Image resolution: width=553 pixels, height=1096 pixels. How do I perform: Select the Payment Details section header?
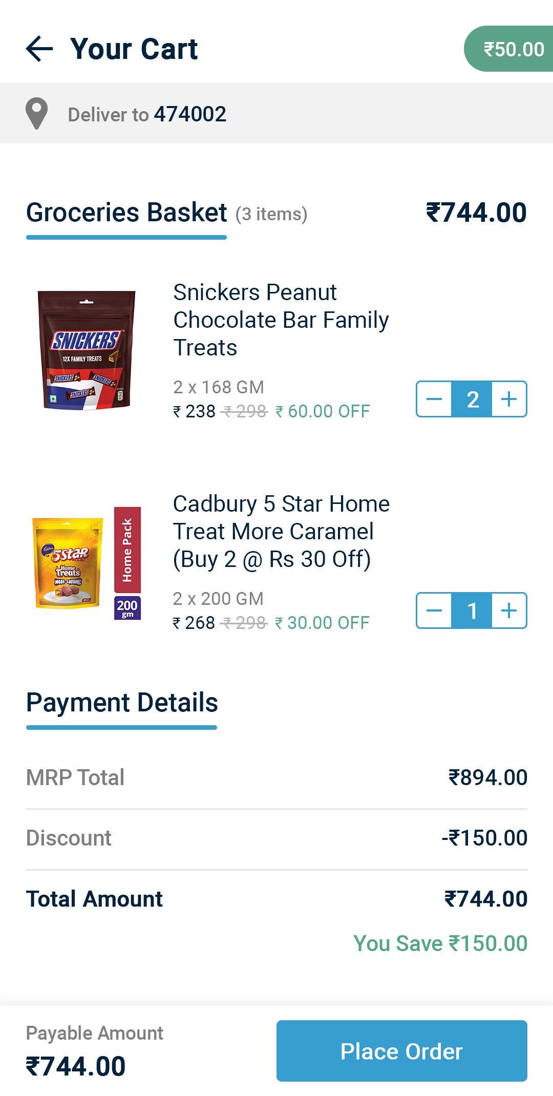pyautogui.click(x=122, y=703)
